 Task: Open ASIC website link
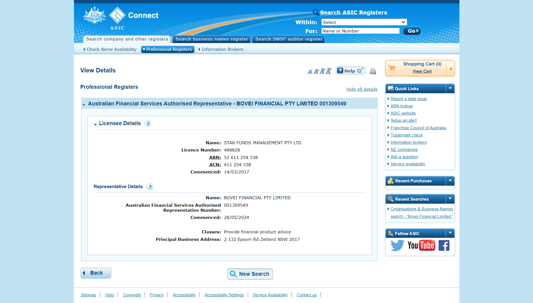tap(403, 113)
